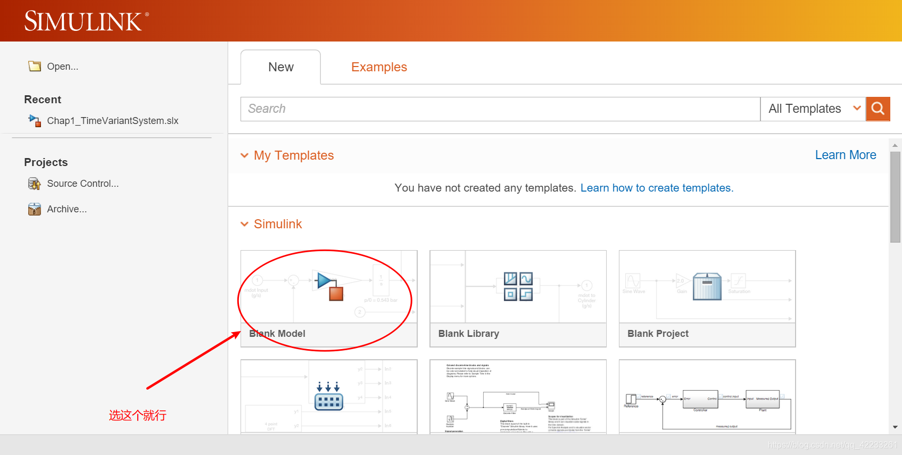Click the Chap1_TimeVariantSystem model file icon

[35, 121]
